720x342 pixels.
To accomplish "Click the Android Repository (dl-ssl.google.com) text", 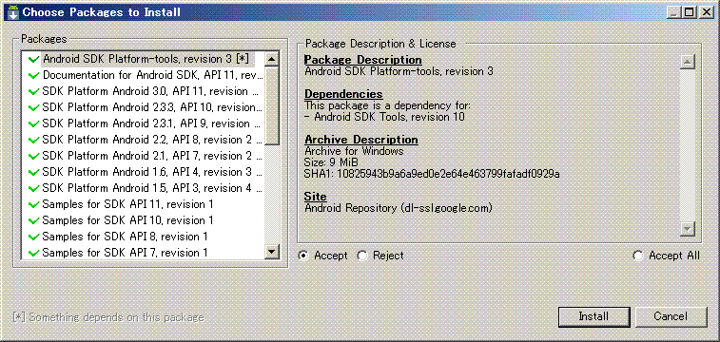I will 399,208.
